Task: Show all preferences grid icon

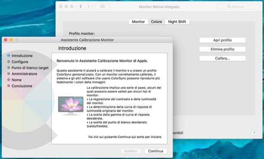Action: [103, 6]
